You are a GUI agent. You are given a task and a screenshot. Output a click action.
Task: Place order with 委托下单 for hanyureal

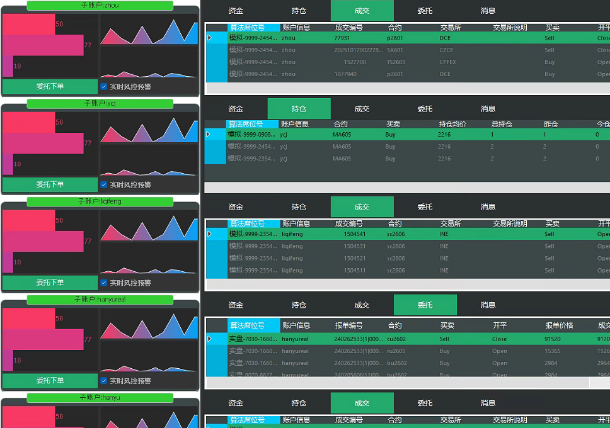tap(50, 381)
